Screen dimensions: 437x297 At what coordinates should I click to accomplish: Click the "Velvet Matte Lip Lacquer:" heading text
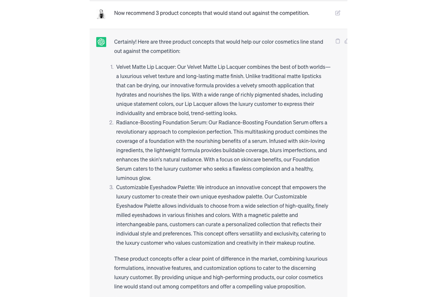click(x=146, y=67)
